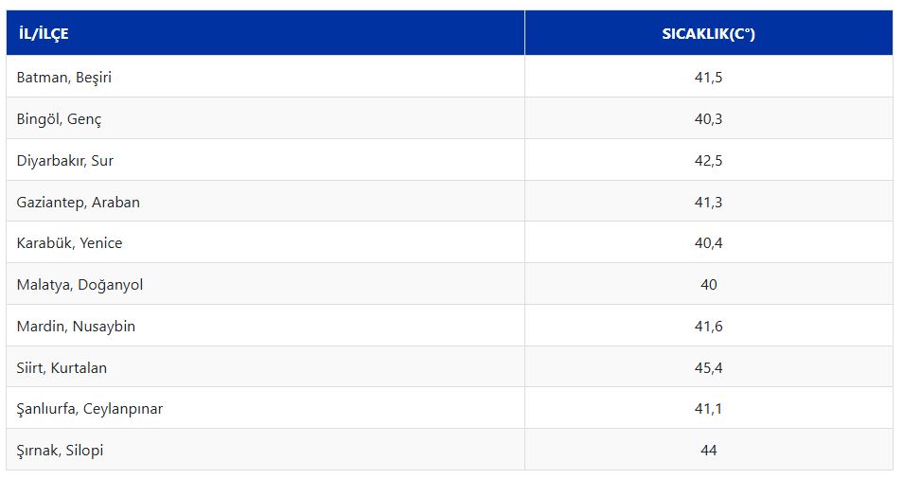Select the 41,3 temperature cell
The height and width of the screenshot is (479, 903).
pyautogui.click(x=708, y=203)
